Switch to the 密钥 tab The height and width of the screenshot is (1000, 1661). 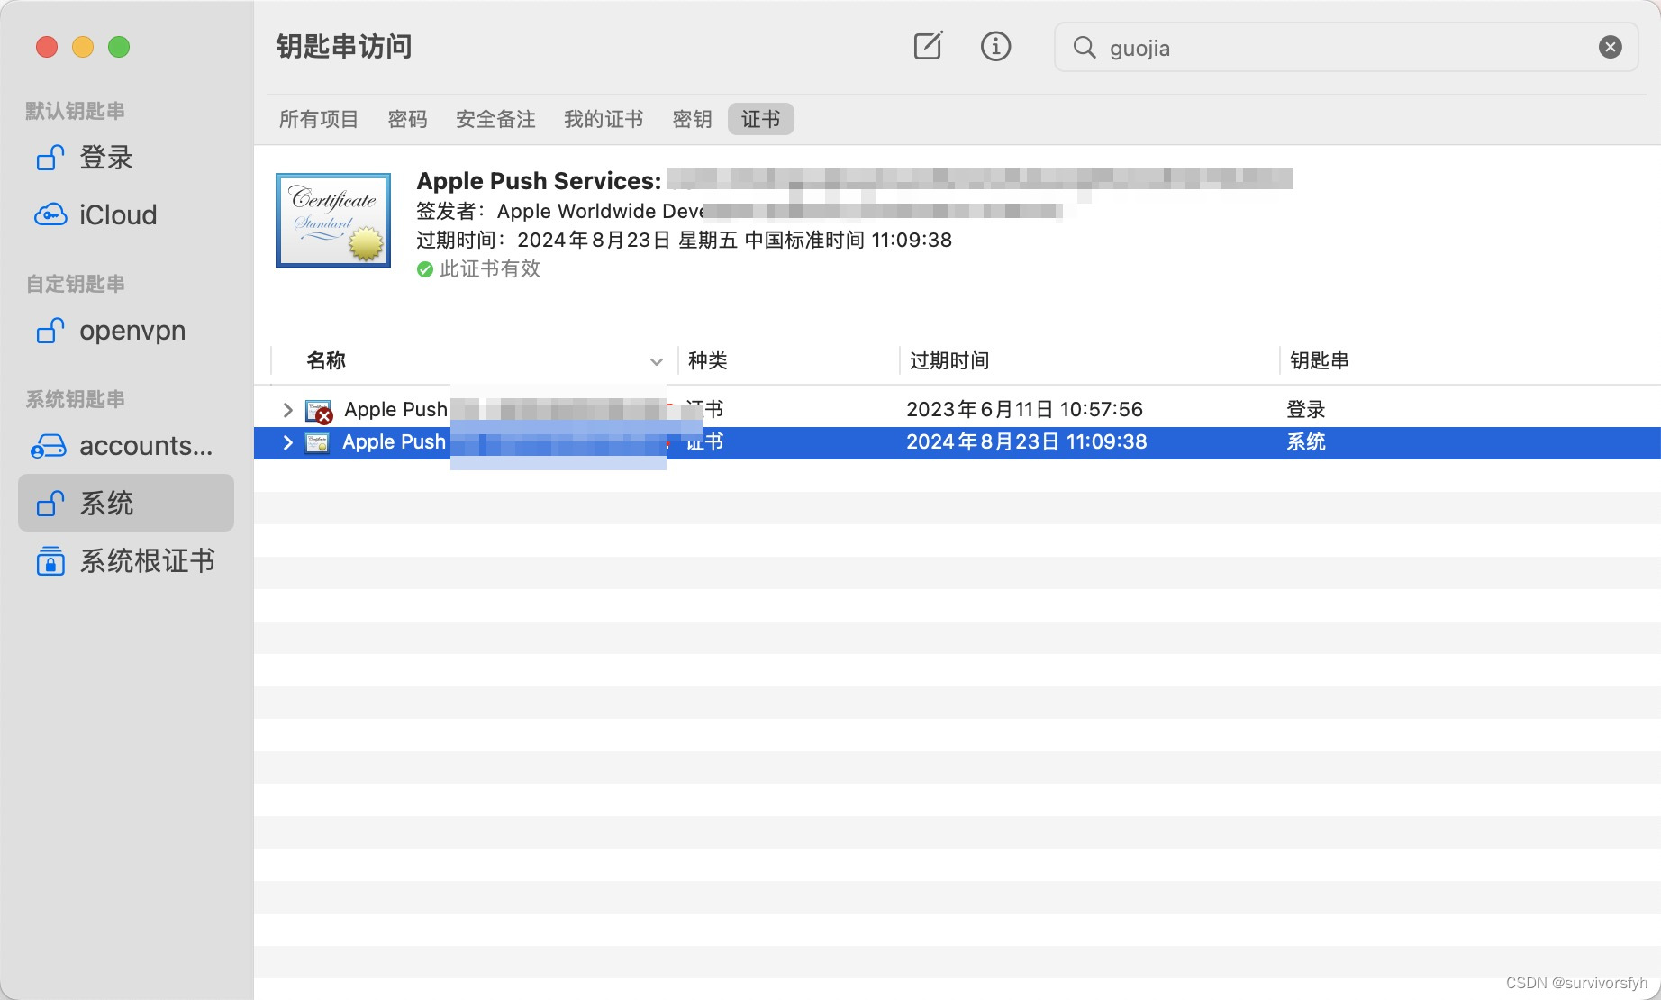(692, 119)
